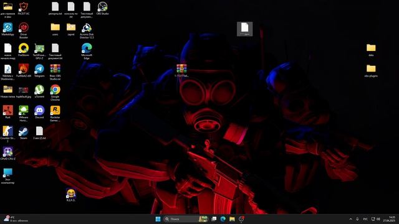Open the FACEIT AC desktop shortcut
The width and height of the screenshot is (399, 224).
(x=24, y=8)
